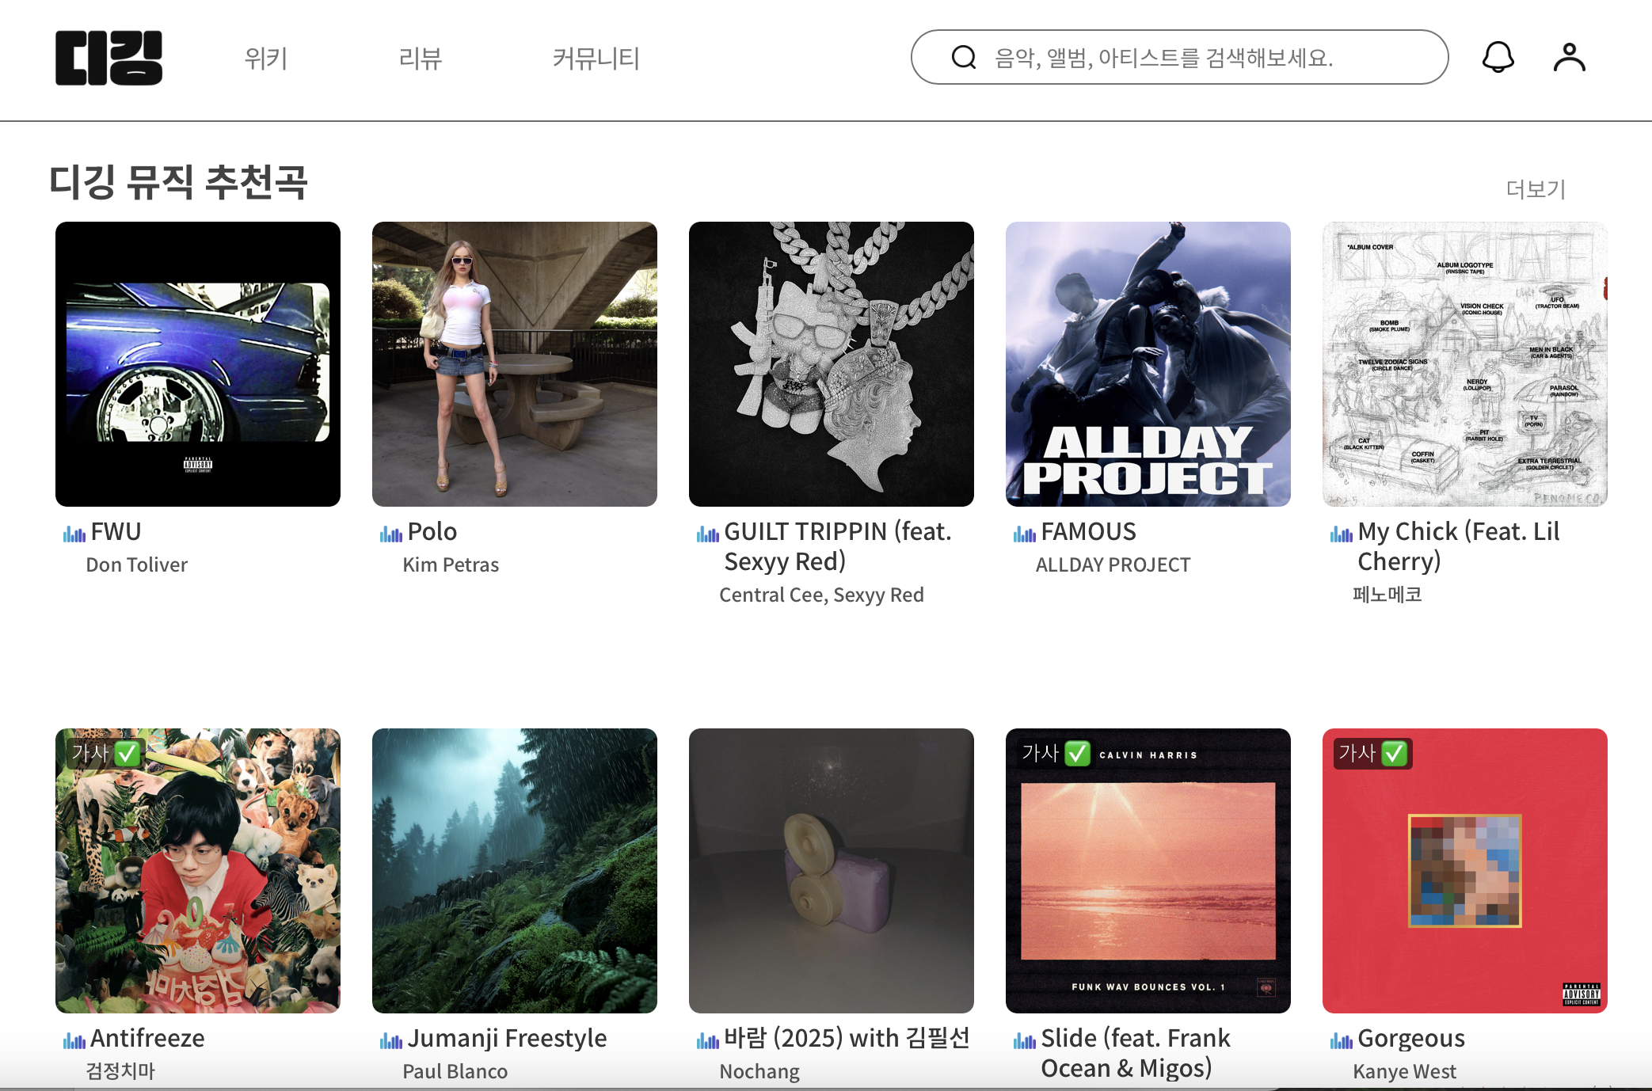Open the FWU song title
The width and height of the screenshot is (1652, 1091).
pyautogui.click(x=116, y=531)
